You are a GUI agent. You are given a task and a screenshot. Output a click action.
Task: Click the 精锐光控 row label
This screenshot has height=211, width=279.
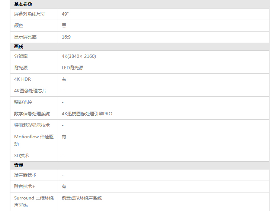pyautogui.click(x=23, y=102)
